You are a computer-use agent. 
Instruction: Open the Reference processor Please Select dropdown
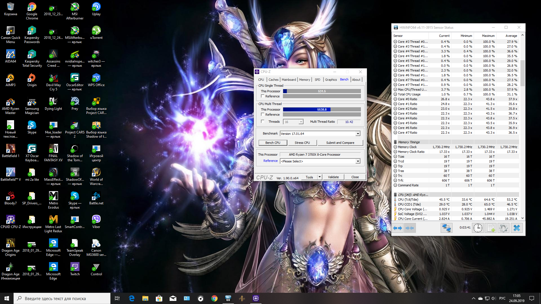tap(358, 161)
